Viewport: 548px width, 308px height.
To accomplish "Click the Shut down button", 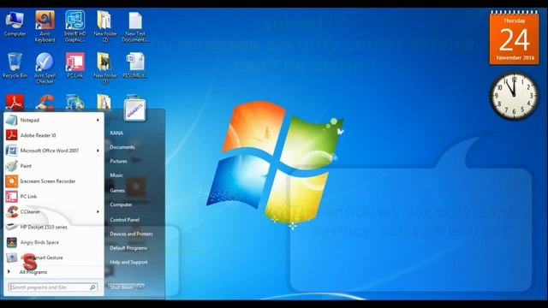I will 122,287.
